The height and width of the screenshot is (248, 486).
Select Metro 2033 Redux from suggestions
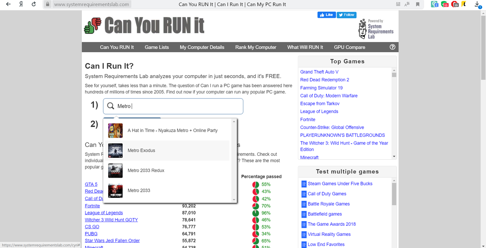tap(166, 170)
